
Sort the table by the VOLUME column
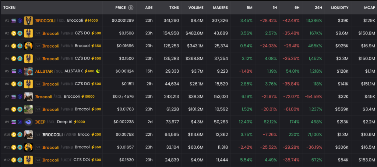[195, 7]
